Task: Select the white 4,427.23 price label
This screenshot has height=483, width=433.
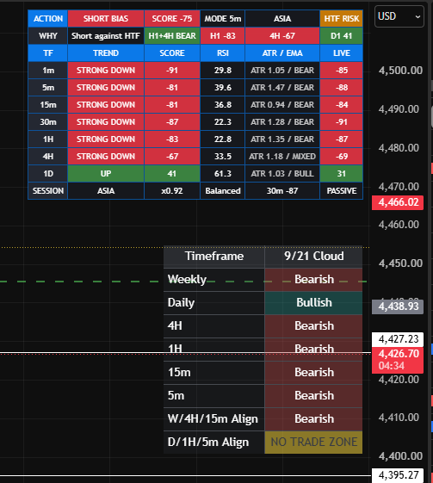Action: pos(398,339)
